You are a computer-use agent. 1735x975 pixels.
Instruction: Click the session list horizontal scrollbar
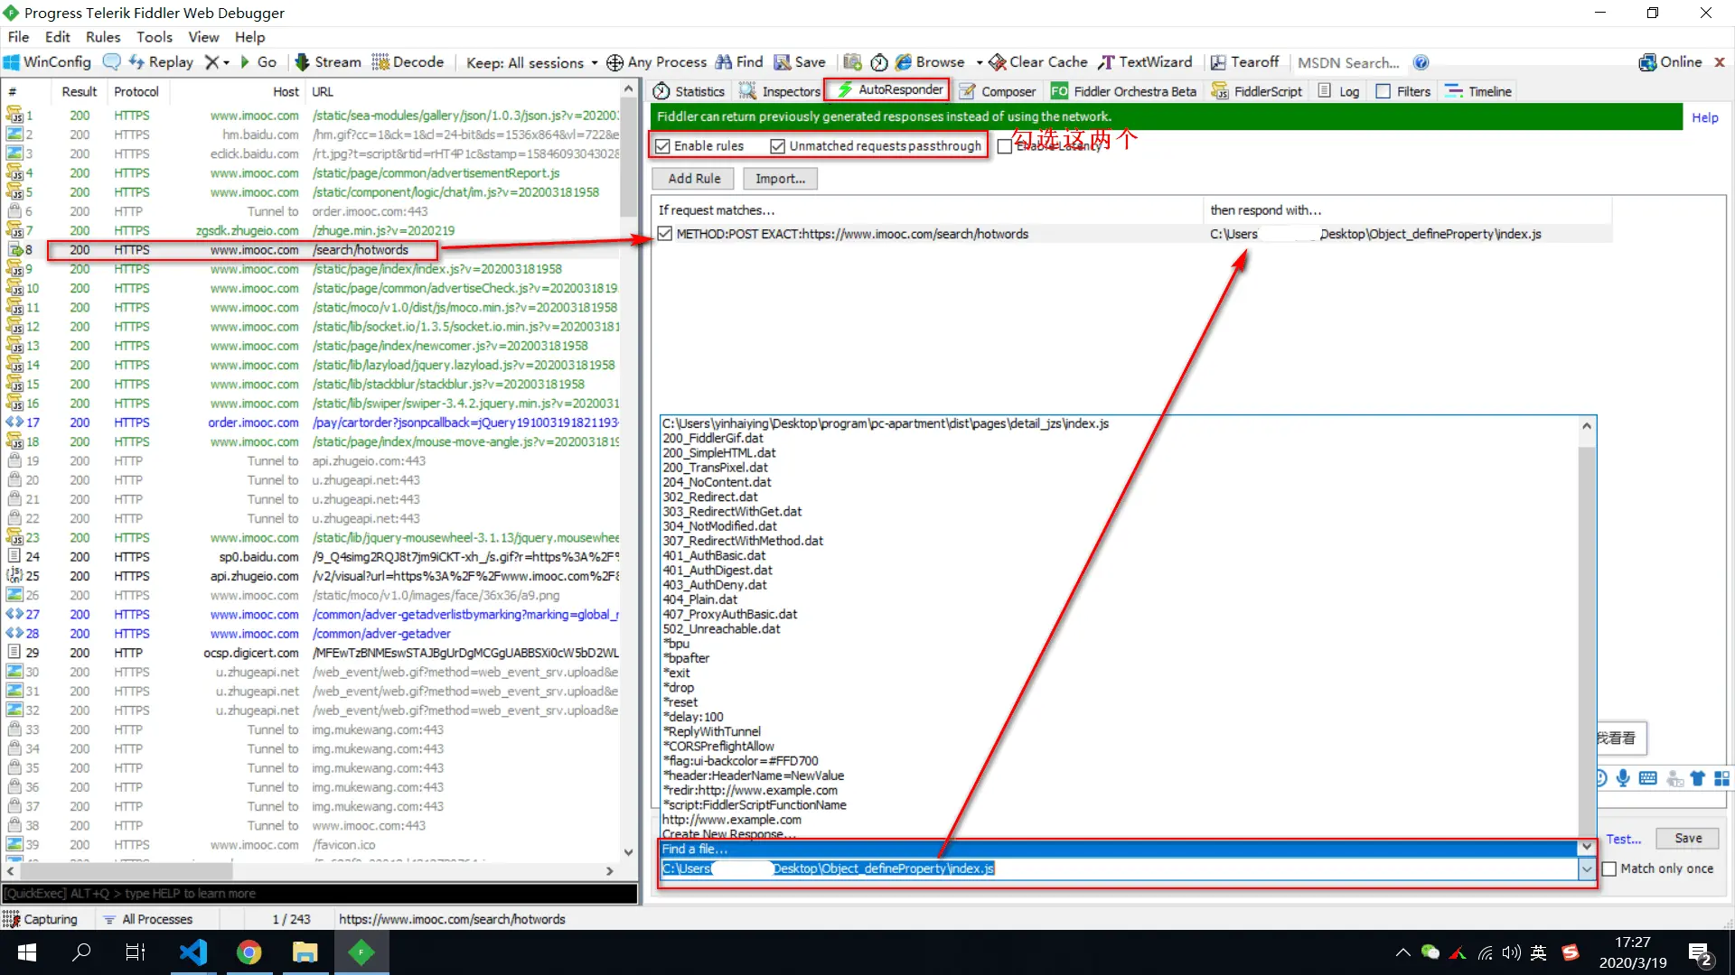coord(127,871)
